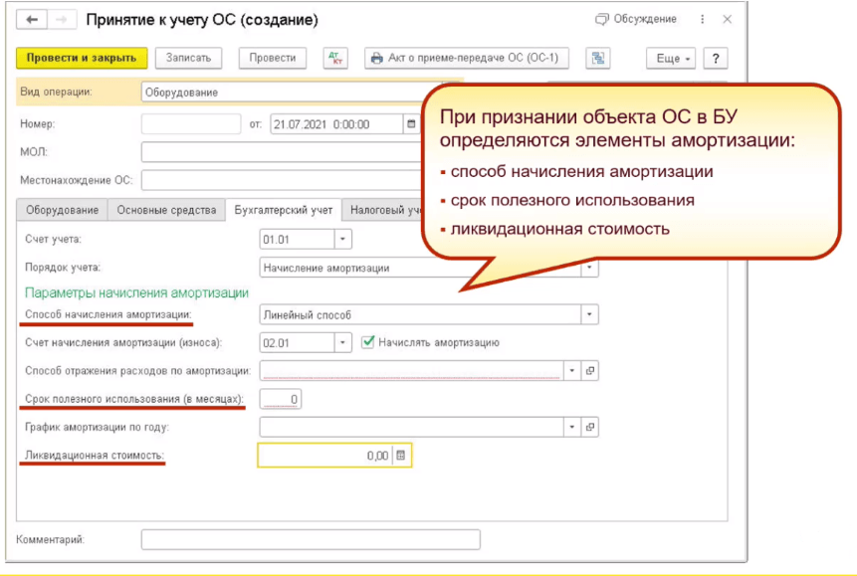Click the structure report icon near Еще
857x576 pixels.
[x=597, y=59]
